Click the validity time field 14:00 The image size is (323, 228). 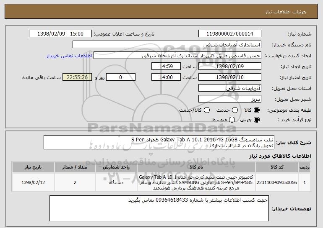(x=166, y=77)
